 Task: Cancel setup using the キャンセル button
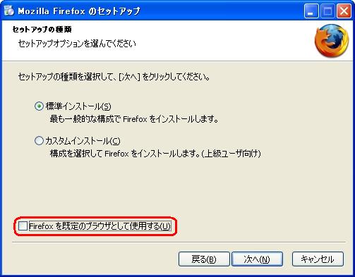coord(318,259)
